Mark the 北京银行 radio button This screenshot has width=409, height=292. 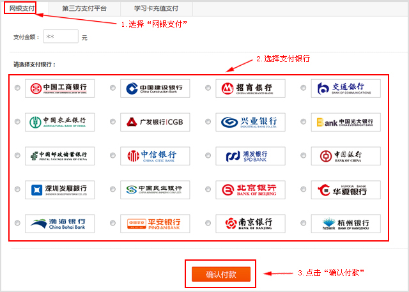(208, 189)
